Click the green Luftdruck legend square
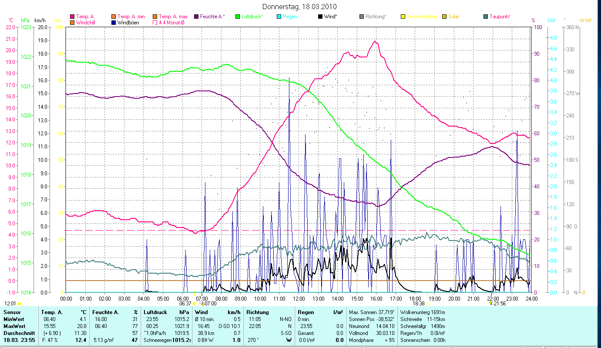The height and width of the screenshot is (348, 601). (238, 17)
